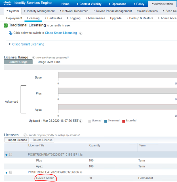Screen dimensions: 177x182
Task: Open the Network Resources submenu
Action: (x=74, y=11)
